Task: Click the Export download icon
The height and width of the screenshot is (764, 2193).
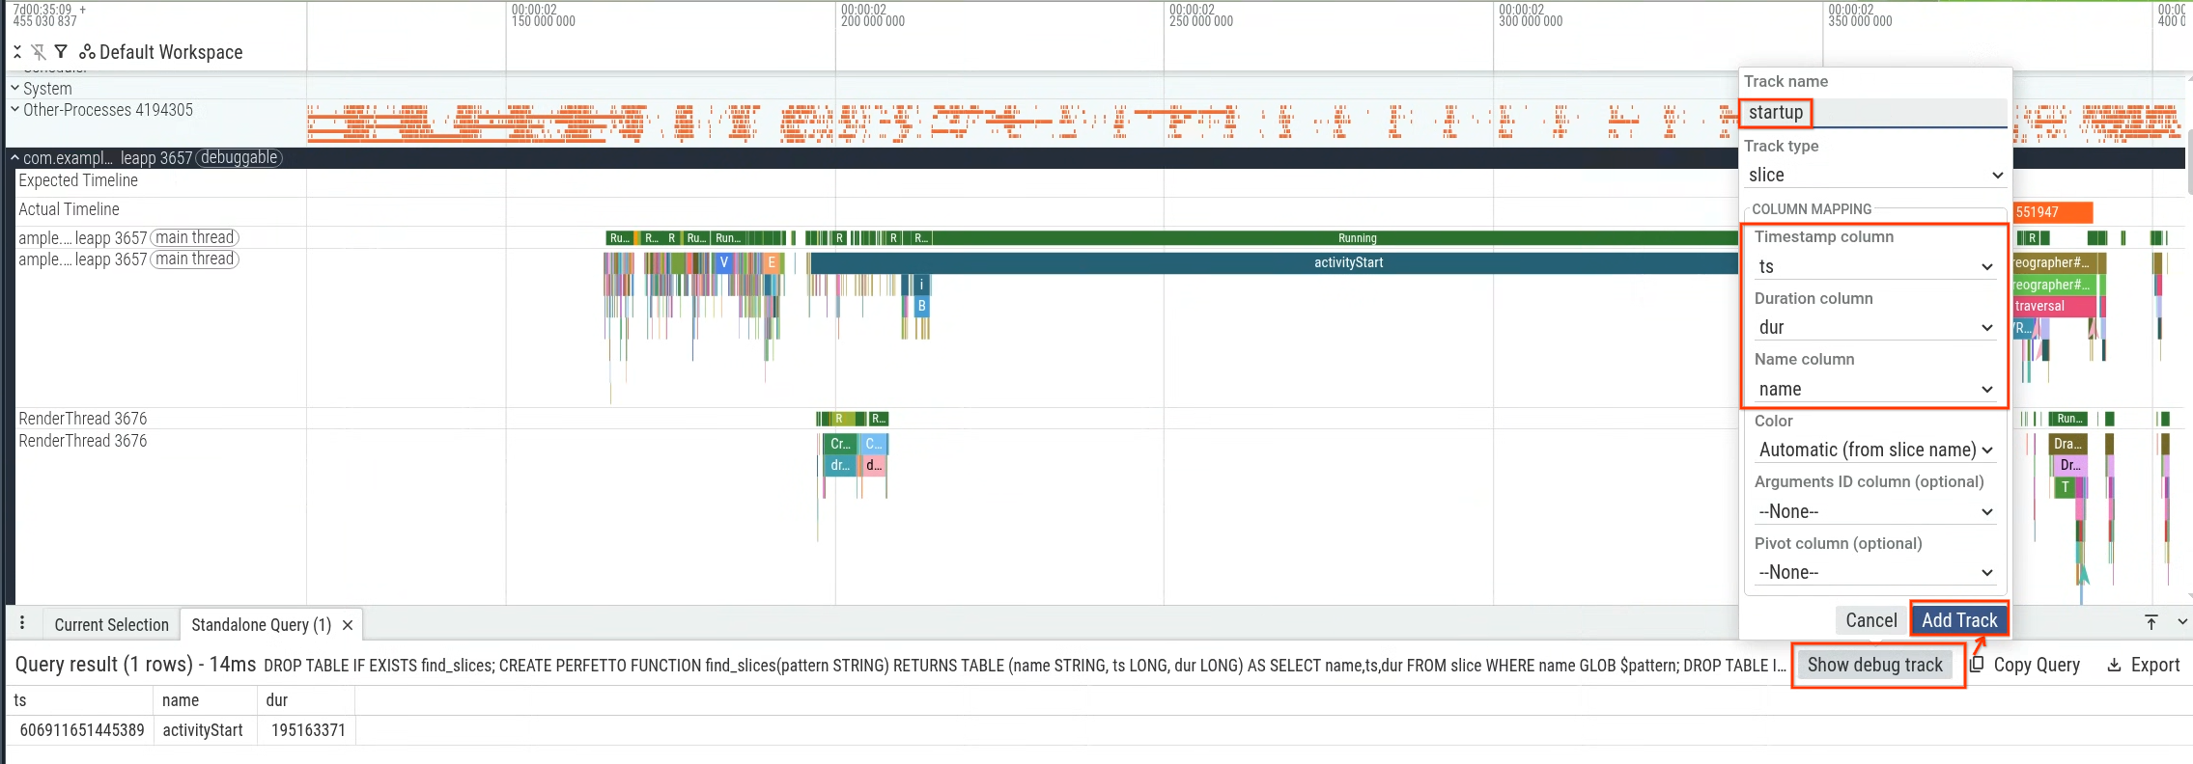Action: coord(2114,665)
